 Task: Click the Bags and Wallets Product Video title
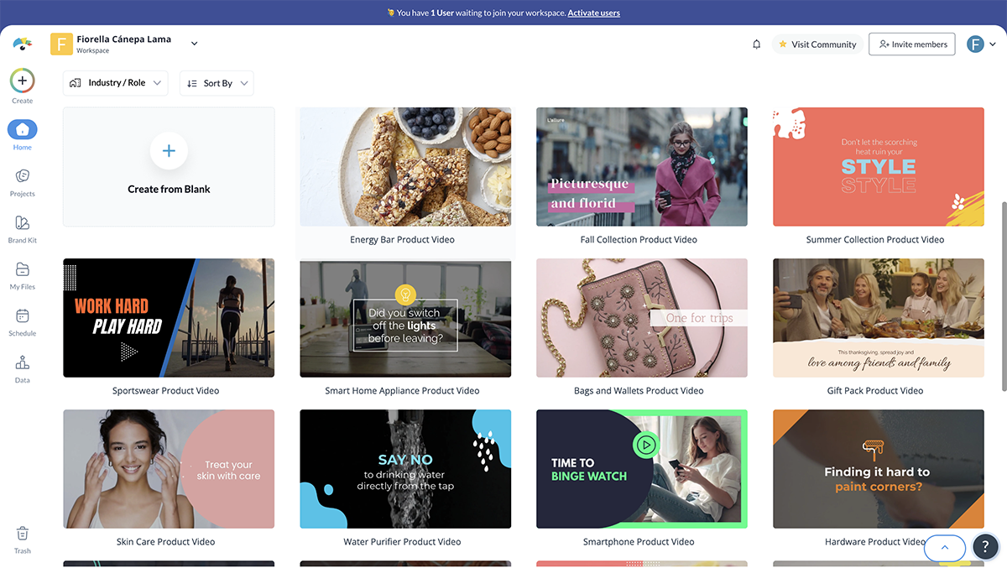click(x=639, y=391)
